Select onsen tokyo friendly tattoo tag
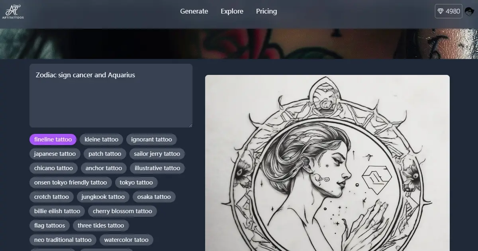This screenshot has height=251, width=478. coord(71,182)
